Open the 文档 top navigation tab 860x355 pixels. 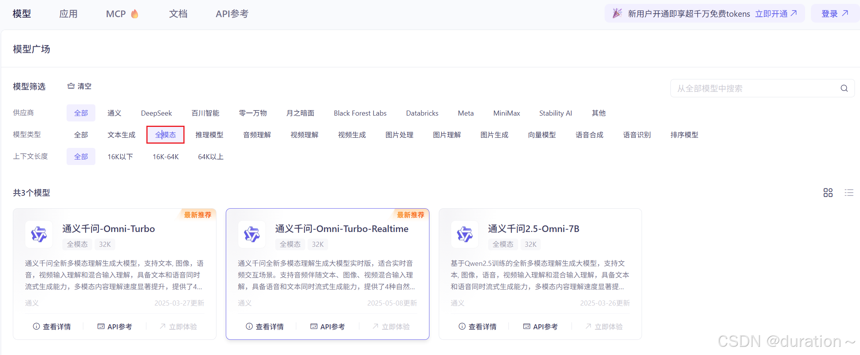coord(178,14)
